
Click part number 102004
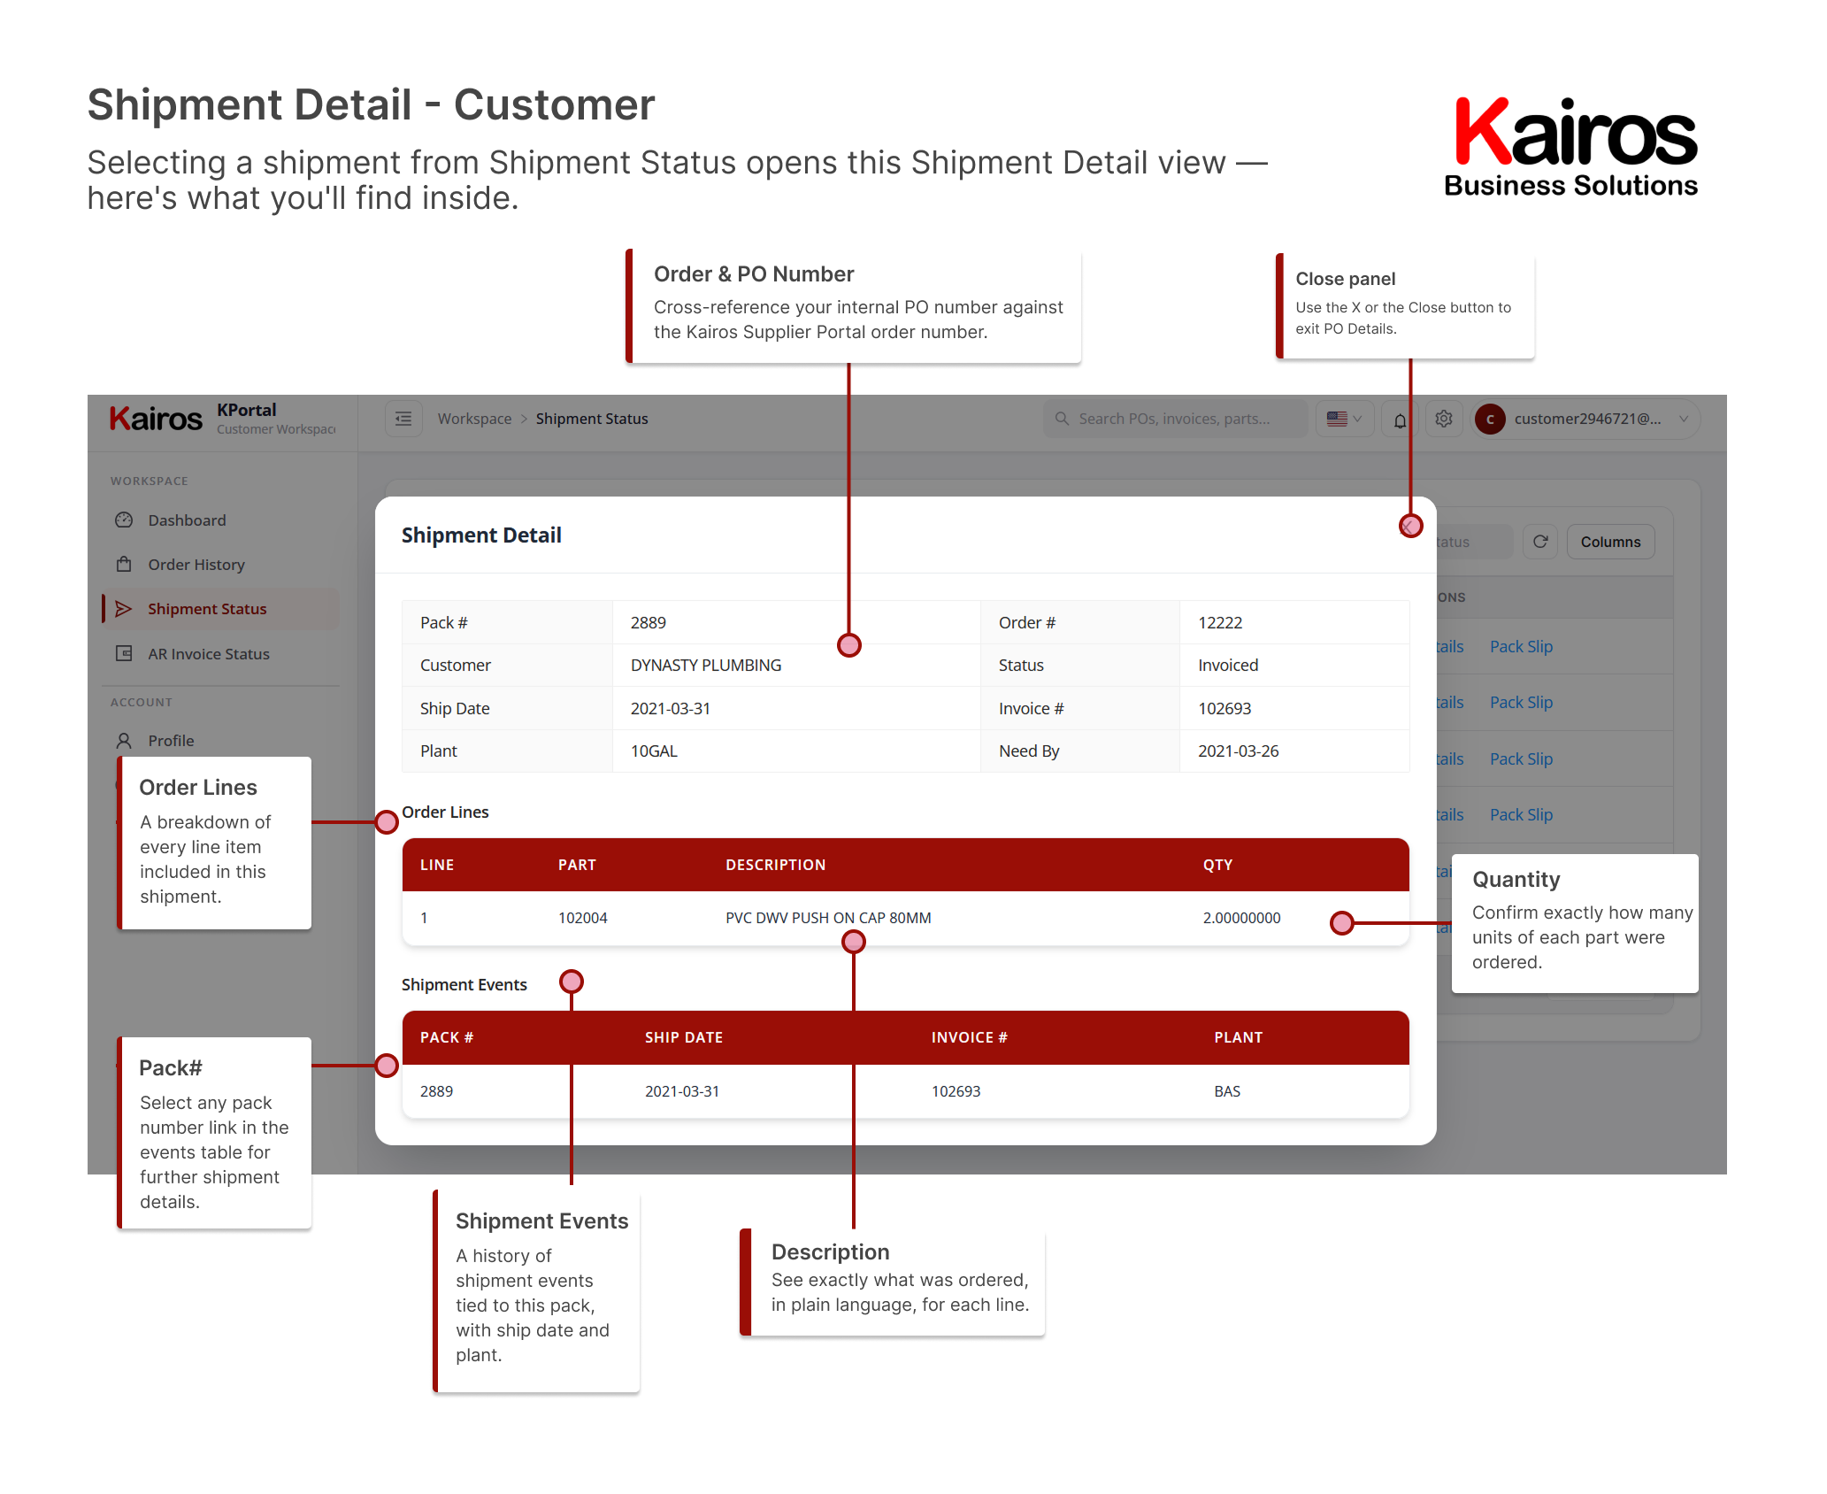(x=583, y=918)
